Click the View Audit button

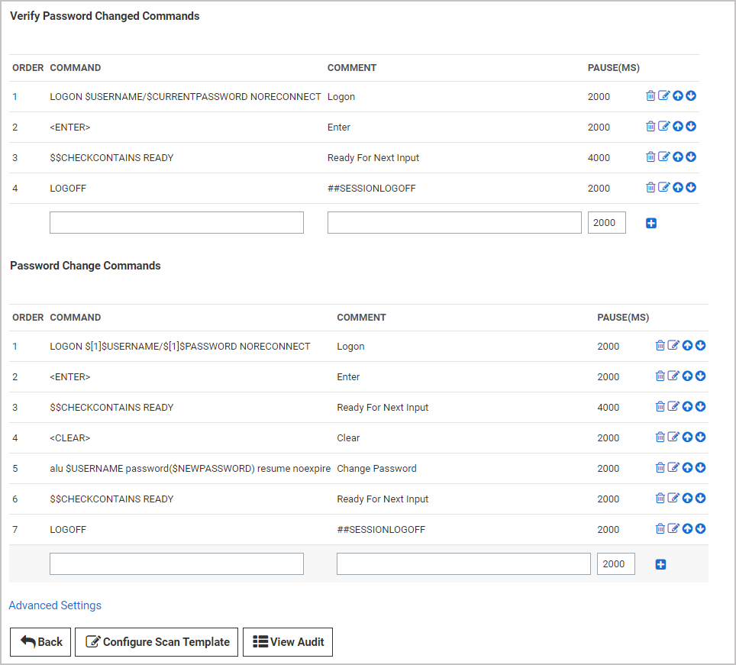288,642
